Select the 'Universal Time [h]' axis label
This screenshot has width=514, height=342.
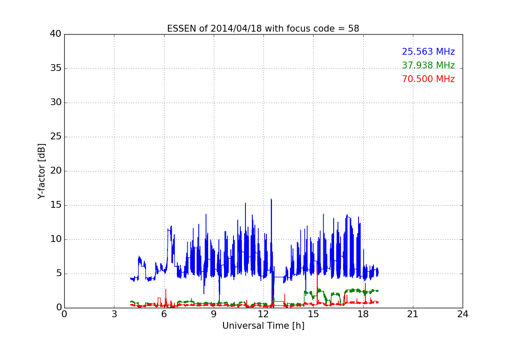coord(263,326)
